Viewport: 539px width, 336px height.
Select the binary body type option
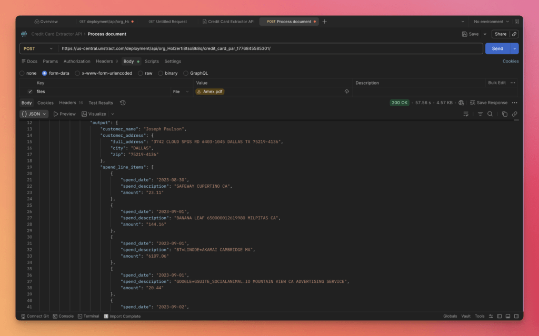tap(161, 73)
